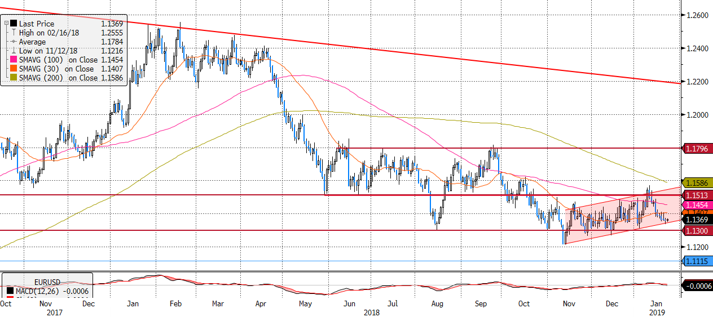Click the 1.1586 SMAVG 200 axis tag
This screenshot has width=713, height=317.
click(698, 183)
